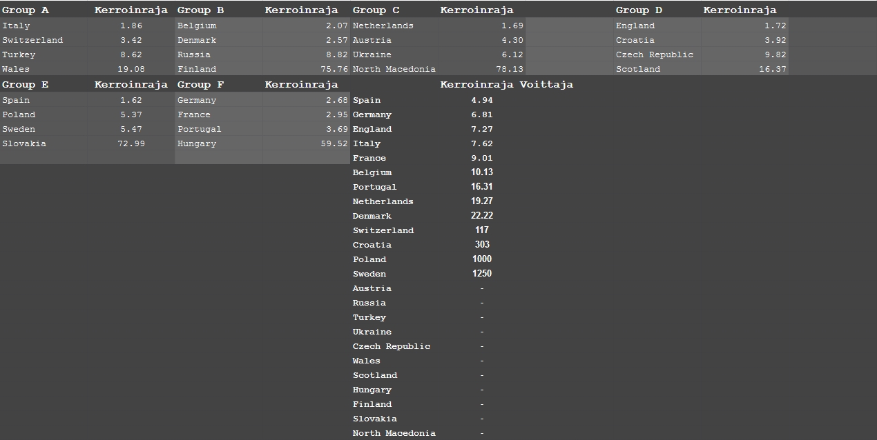The width and height of the screenshot is (877, 440).
Task: Select Croatia winner odds value 303
Action: tap(481, 245)
